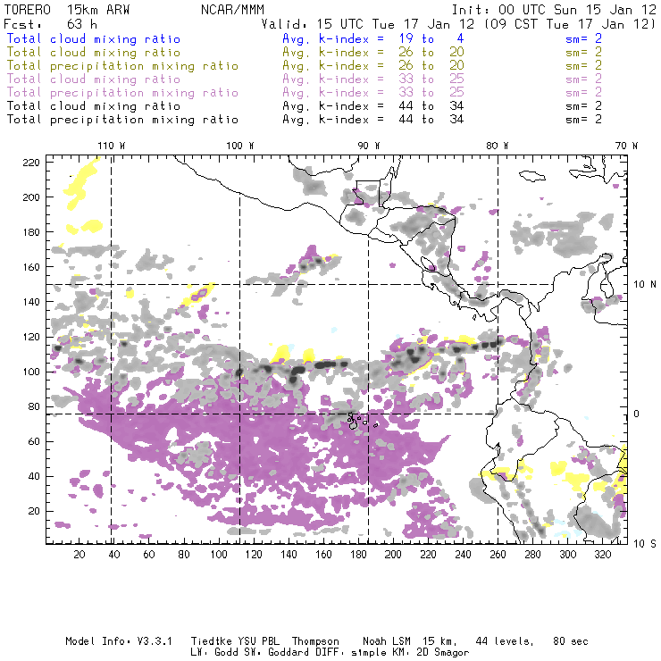Select the black 'Total precipitation mixing ratio' label
The image size is (661, 661).
pos(122,120)
